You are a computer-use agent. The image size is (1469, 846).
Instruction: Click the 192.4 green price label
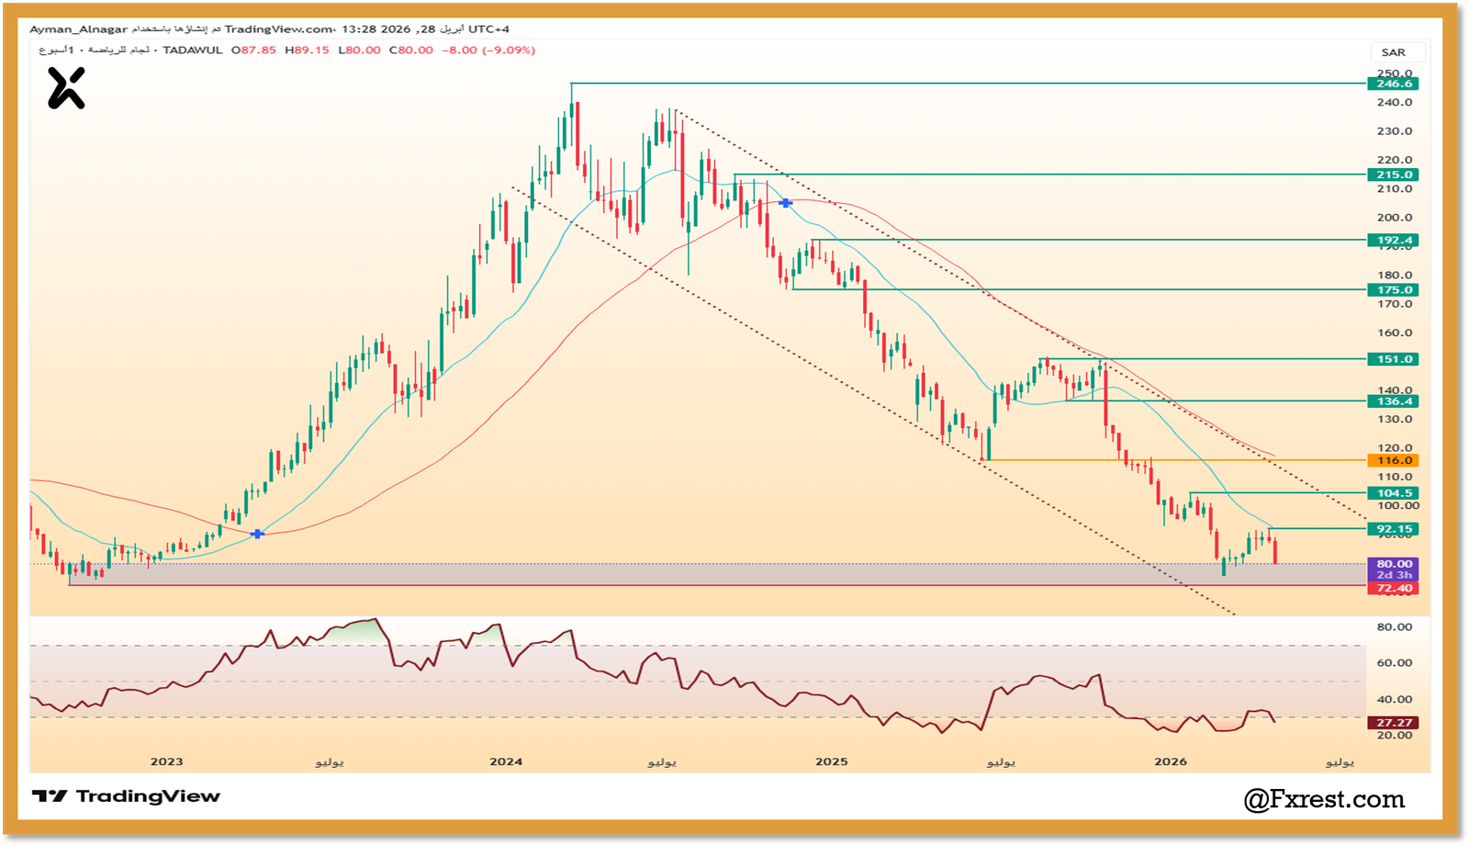[x=1394, y=240]
